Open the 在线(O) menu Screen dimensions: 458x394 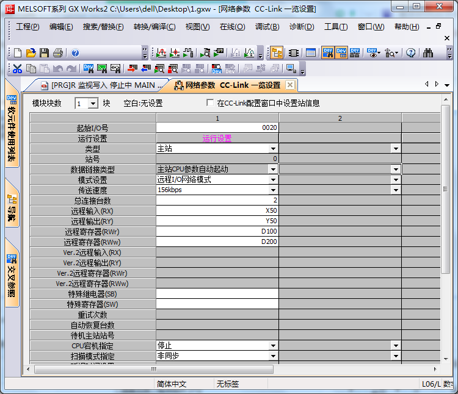(x=232, y=27)
